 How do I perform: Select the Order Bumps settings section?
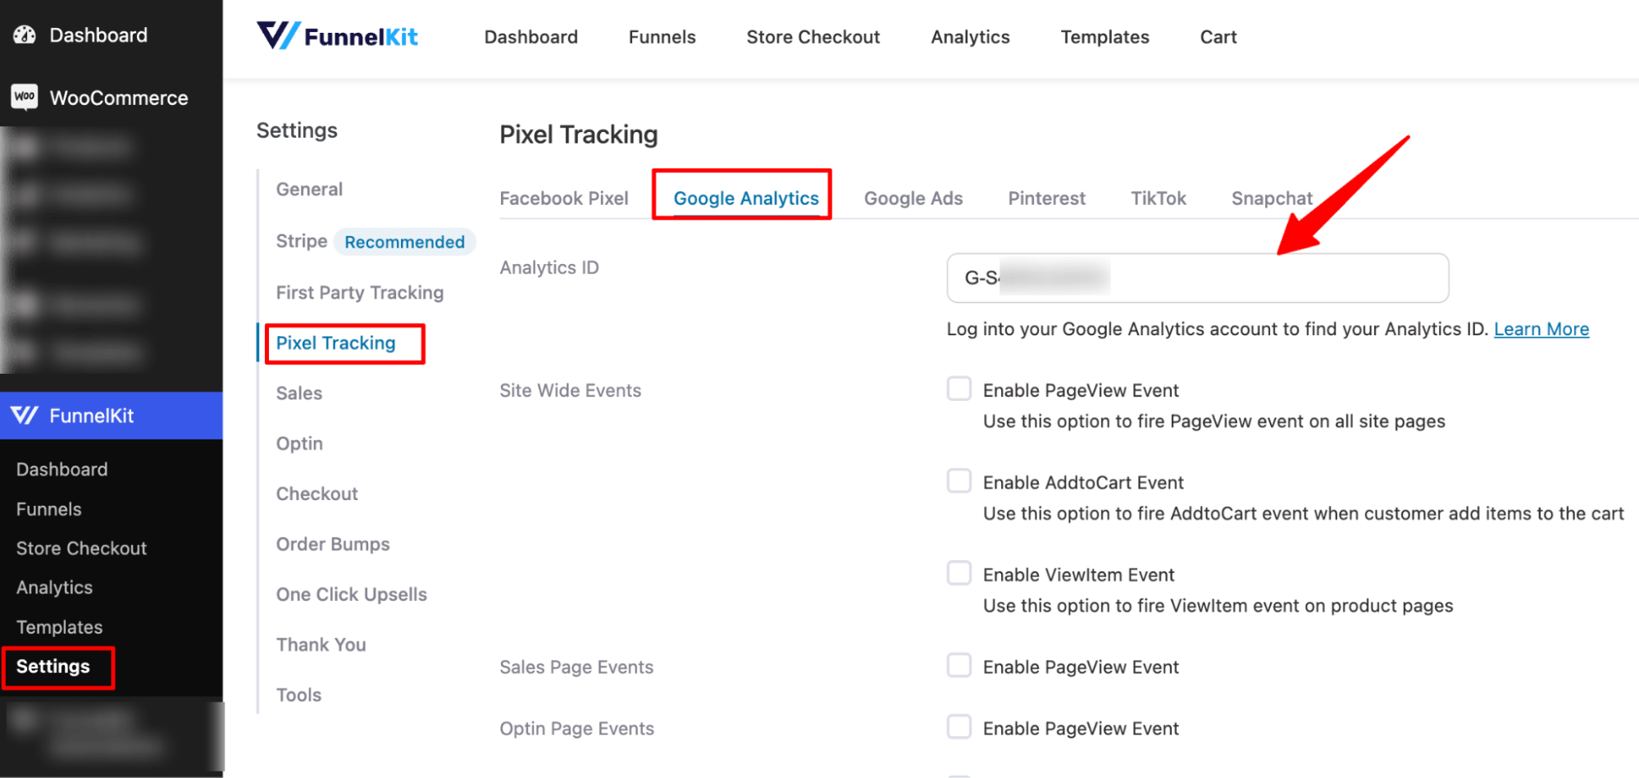coord(333,544)
